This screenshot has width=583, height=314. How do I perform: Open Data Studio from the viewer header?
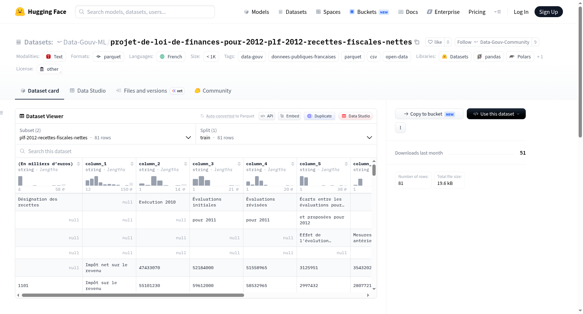pyautogui.click(x=355, y=116)
